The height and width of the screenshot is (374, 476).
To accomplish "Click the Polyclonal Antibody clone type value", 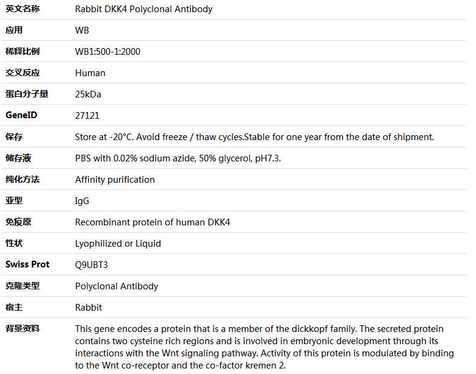I will [x=117, y=286].
